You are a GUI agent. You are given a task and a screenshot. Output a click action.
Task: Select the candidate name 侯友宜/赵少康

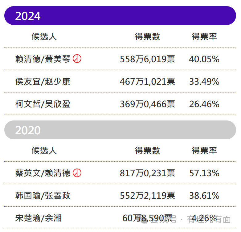click(x=43, y=81)
